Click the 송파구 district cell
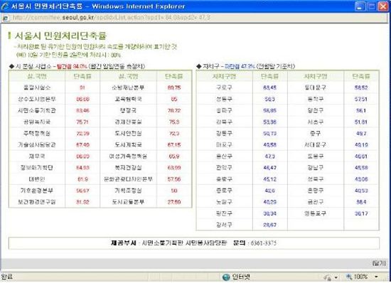 click(x=224, y=110)
